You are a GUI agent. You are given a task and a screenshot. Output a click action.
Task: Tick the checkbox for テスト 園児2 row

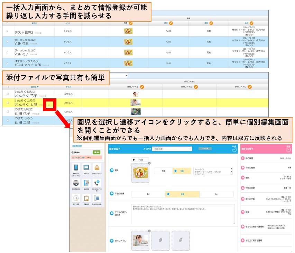[x=8, y=31]
